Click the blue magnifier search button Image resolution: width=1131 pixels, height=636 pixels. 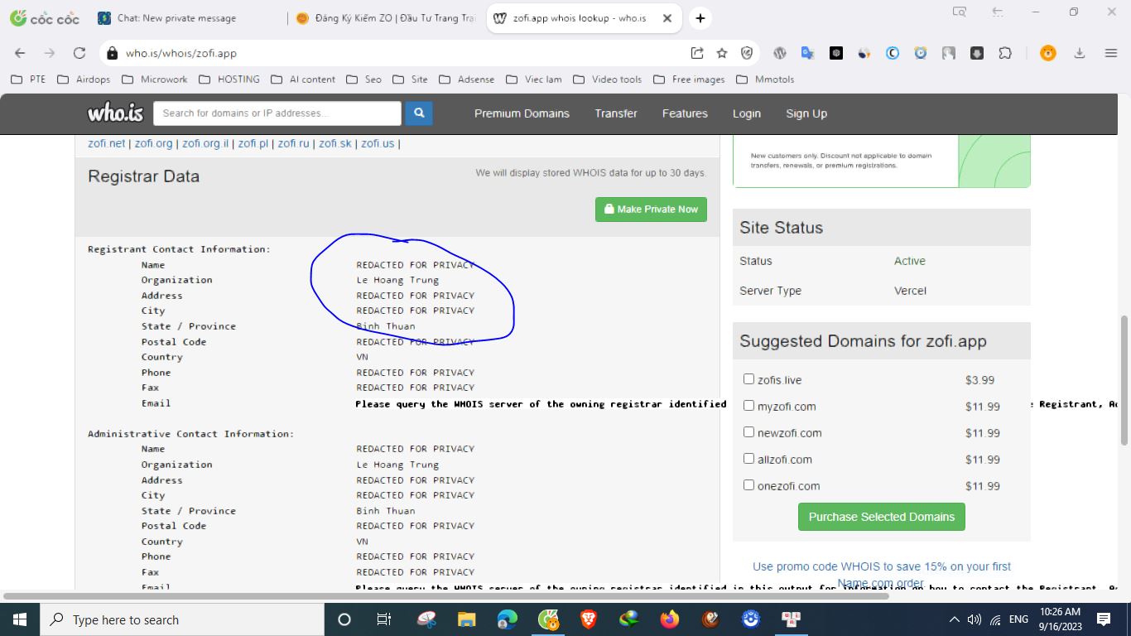tap(419, 113)
